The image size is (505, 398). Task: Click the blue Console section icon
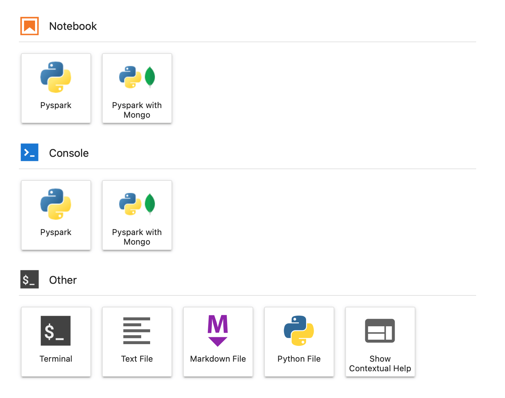(x=30, y=152)
